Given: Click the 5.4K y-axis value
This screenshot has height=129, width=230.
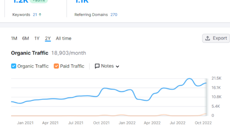Looking at the screenshot, I should [215, 106].
